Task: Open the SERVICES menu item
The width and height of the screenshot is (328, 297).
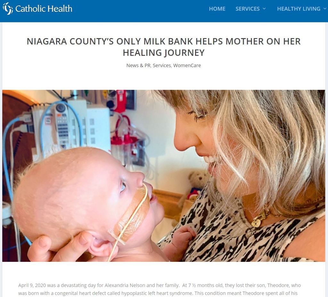Action: [248, 9]
